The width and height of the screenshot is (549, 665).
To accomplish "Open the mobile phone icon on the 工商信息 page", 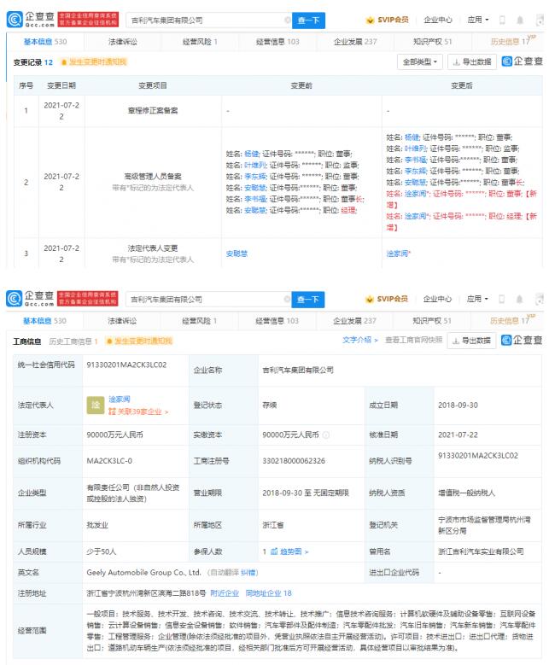I will pos(502,299).
